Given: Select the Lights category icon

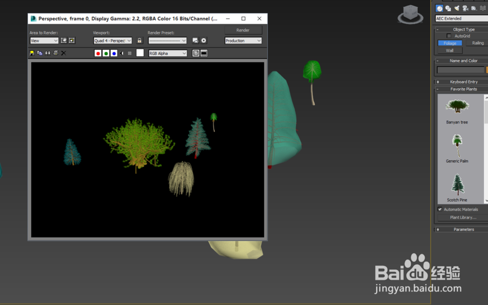Looking at the screenshot, I should point(457,8).
